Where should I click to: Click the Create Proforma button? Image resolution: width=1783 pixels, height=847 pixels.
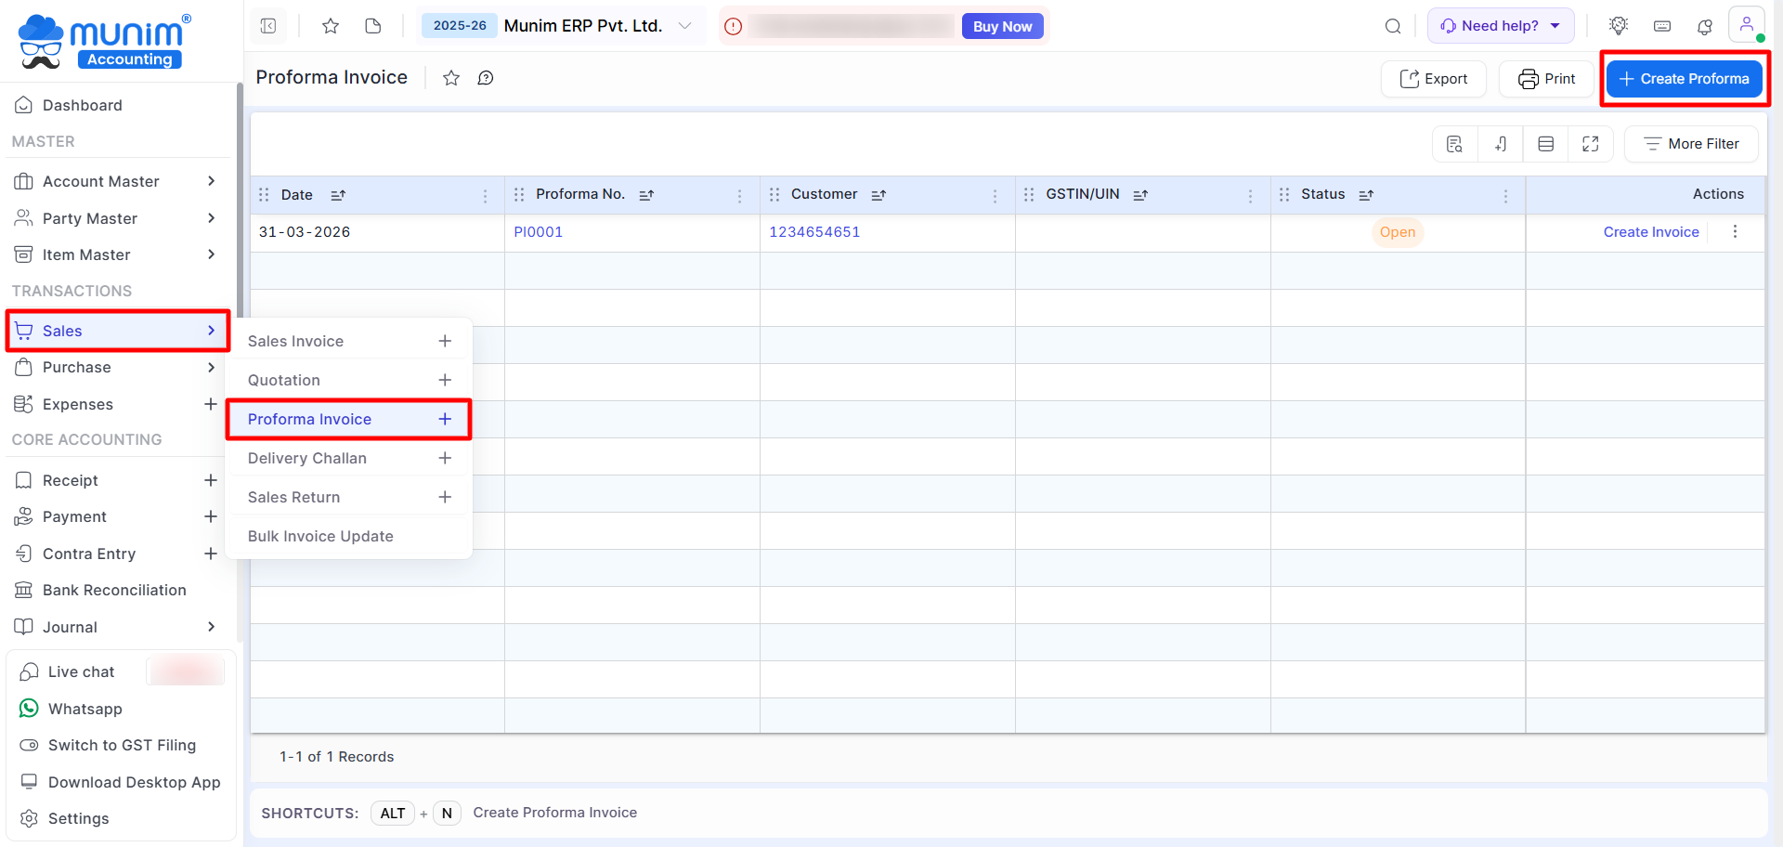[1684, 79]
